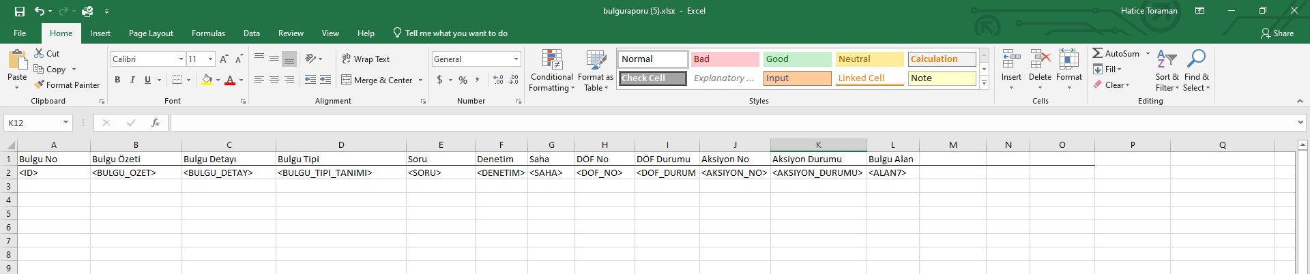1310x274 pixels.
Task: Click the Conditional Formatting icon
Action: click(552, 60)
